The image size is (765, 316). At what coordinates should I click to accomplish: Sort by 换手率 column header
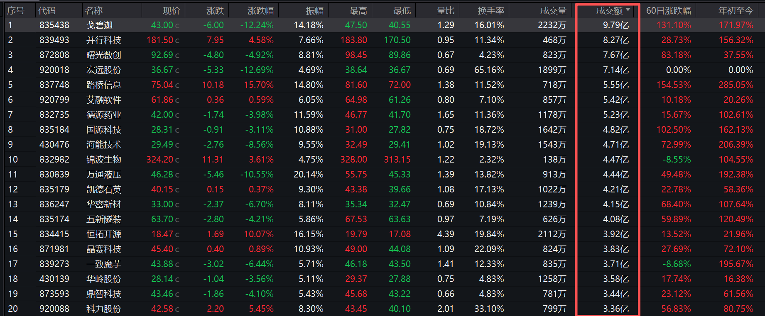pyautogui.click(x=491, y=11)
